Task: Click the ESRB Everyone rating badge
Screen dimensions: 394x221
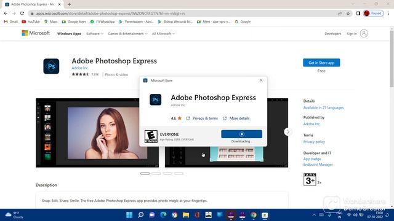Action: click(x=151, y=136)
